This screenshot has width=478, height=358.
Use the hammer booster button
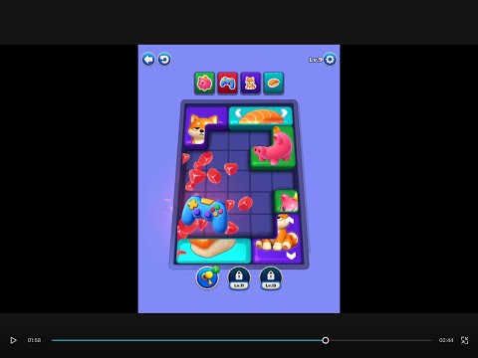click(x=208, y=277)
